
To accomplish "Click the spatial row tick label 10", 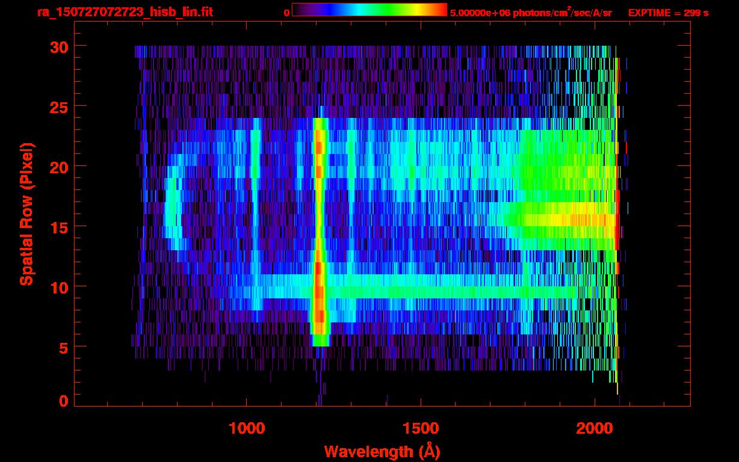I will (x=59, y=287).
